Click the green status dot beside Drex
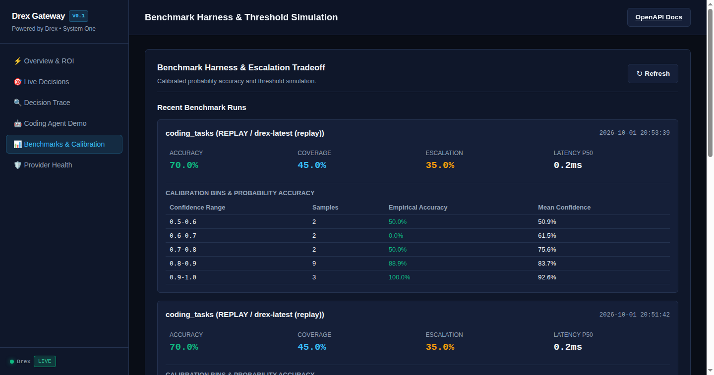 pyautogui.click(x=12, y=362)
